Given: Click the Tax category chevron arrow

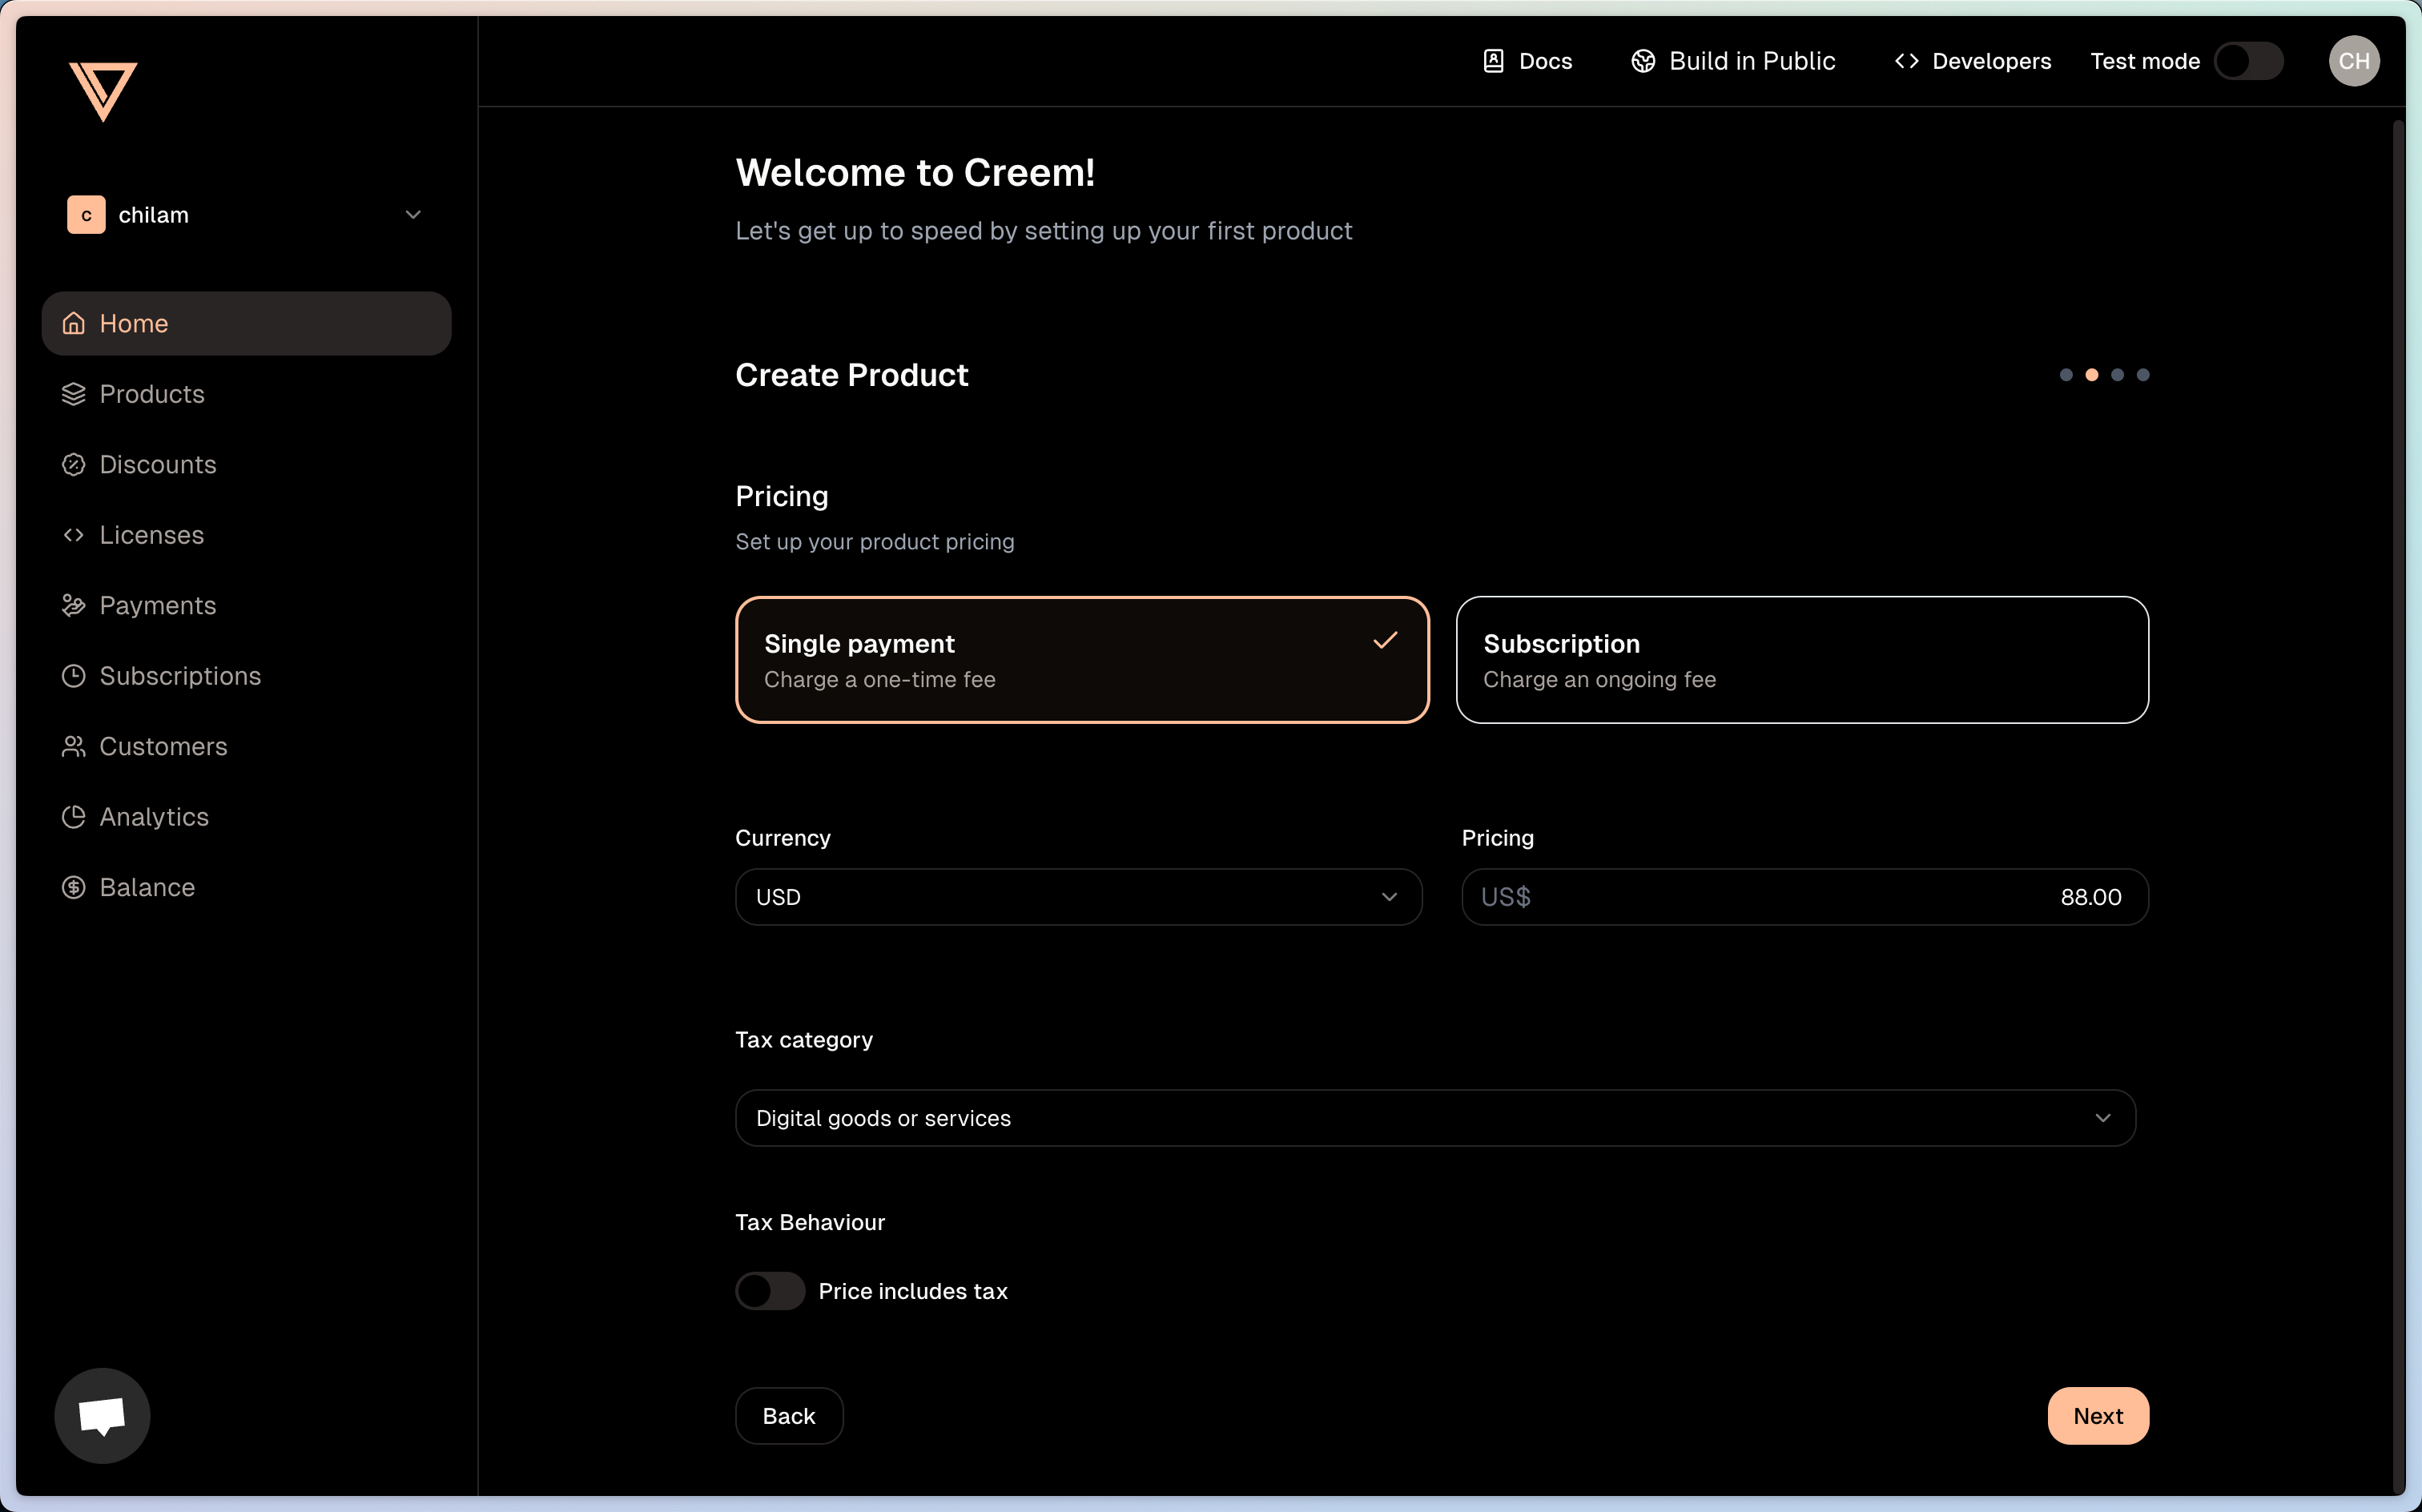Looking at the screenshot, I should pos(2103,1118).
